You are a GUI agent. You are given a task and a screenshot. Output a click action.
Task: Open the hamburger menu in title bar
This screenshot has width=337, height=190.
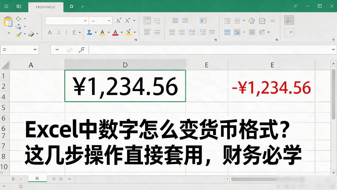click(6, 6)
